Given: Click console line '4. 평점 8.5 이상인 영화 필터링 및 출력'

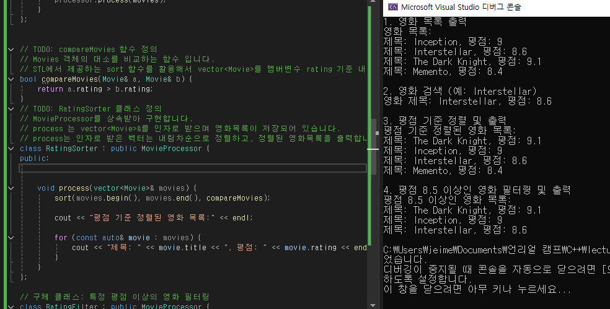Looking at the screenshot, I should (477, 190).
